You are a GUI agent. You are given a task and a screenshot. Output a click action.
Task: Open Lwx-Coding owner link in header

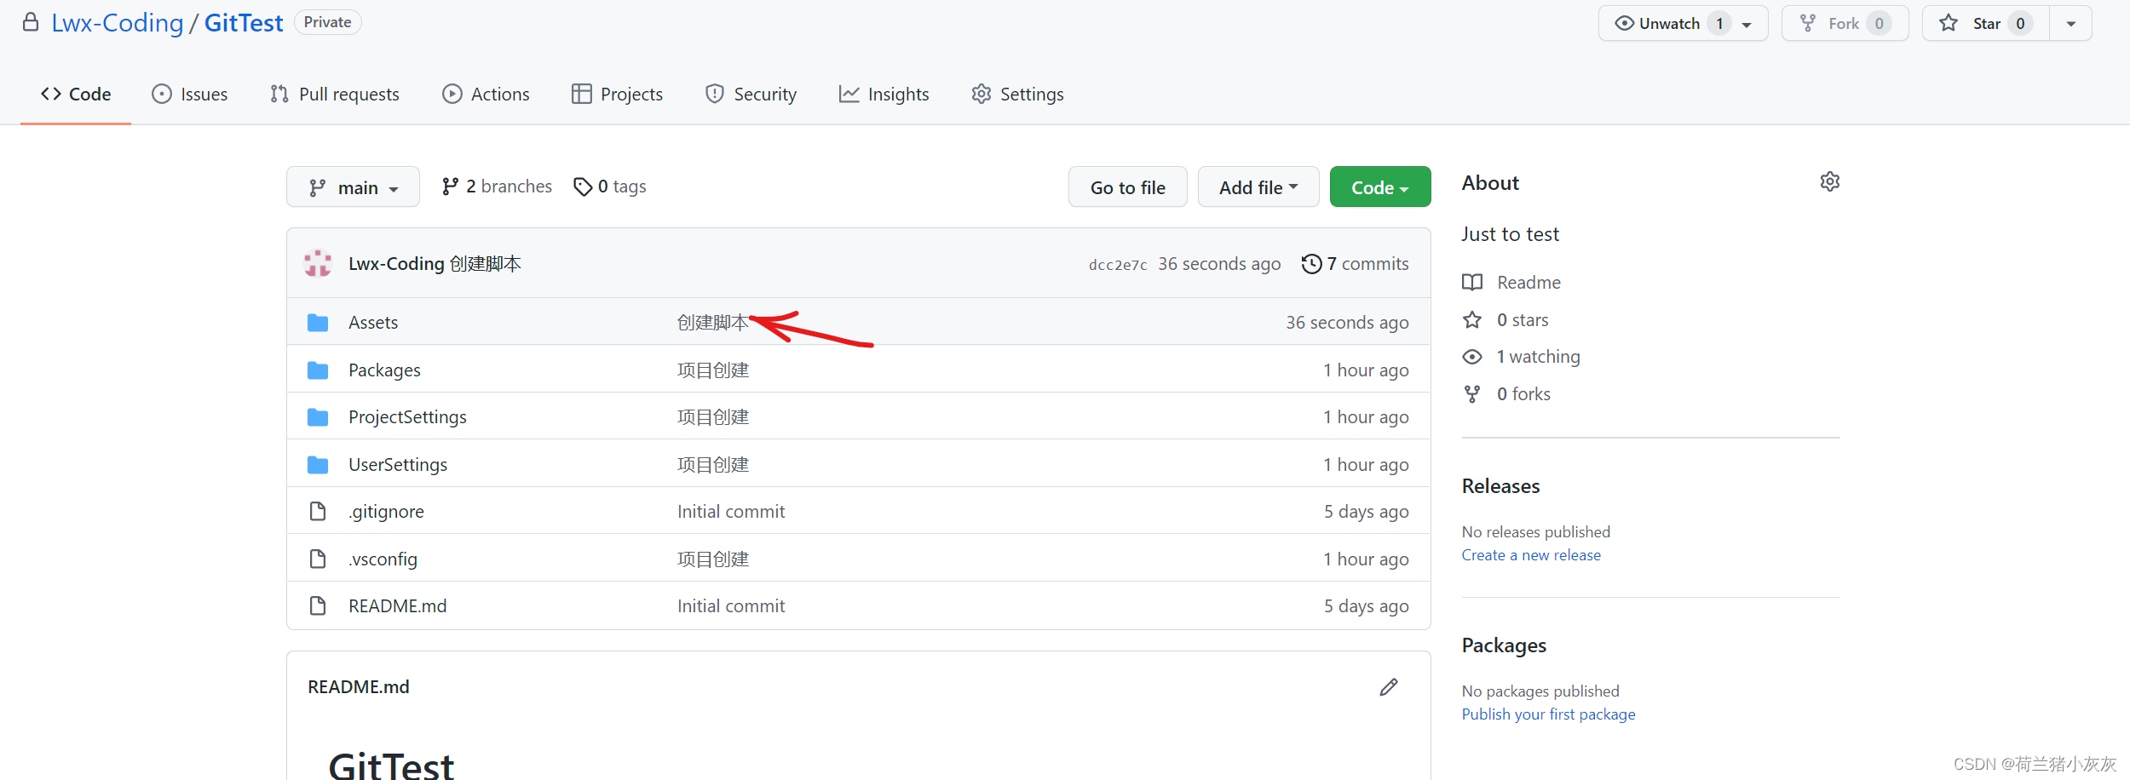pyautogui.click(x=118, y=23)
